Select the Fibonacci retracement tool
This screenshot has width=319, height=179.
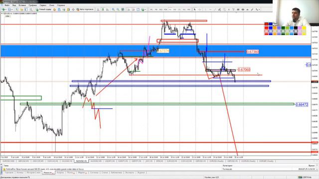[224, 9]
